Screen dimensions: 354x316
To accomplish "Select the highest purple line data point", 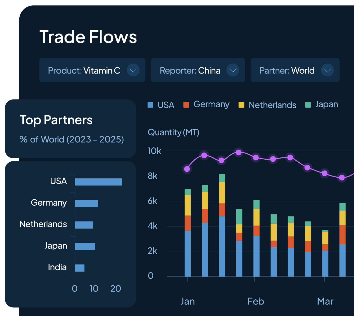I will tap(239, 153).
